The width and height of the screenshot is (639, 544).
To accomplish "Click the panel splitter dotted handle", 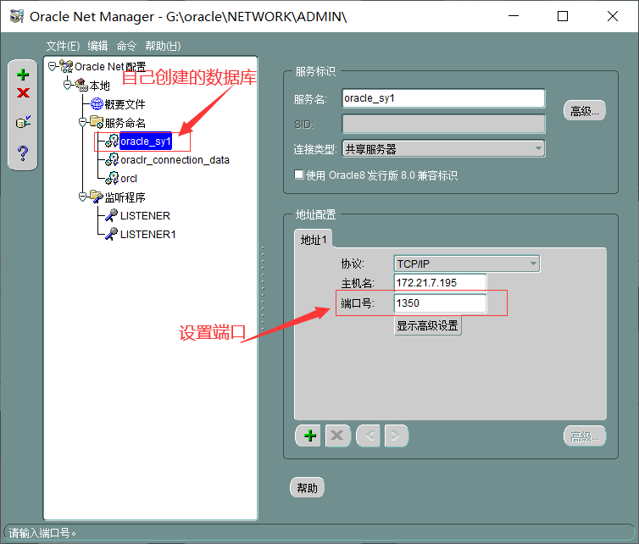I will [x=264, y=288].
